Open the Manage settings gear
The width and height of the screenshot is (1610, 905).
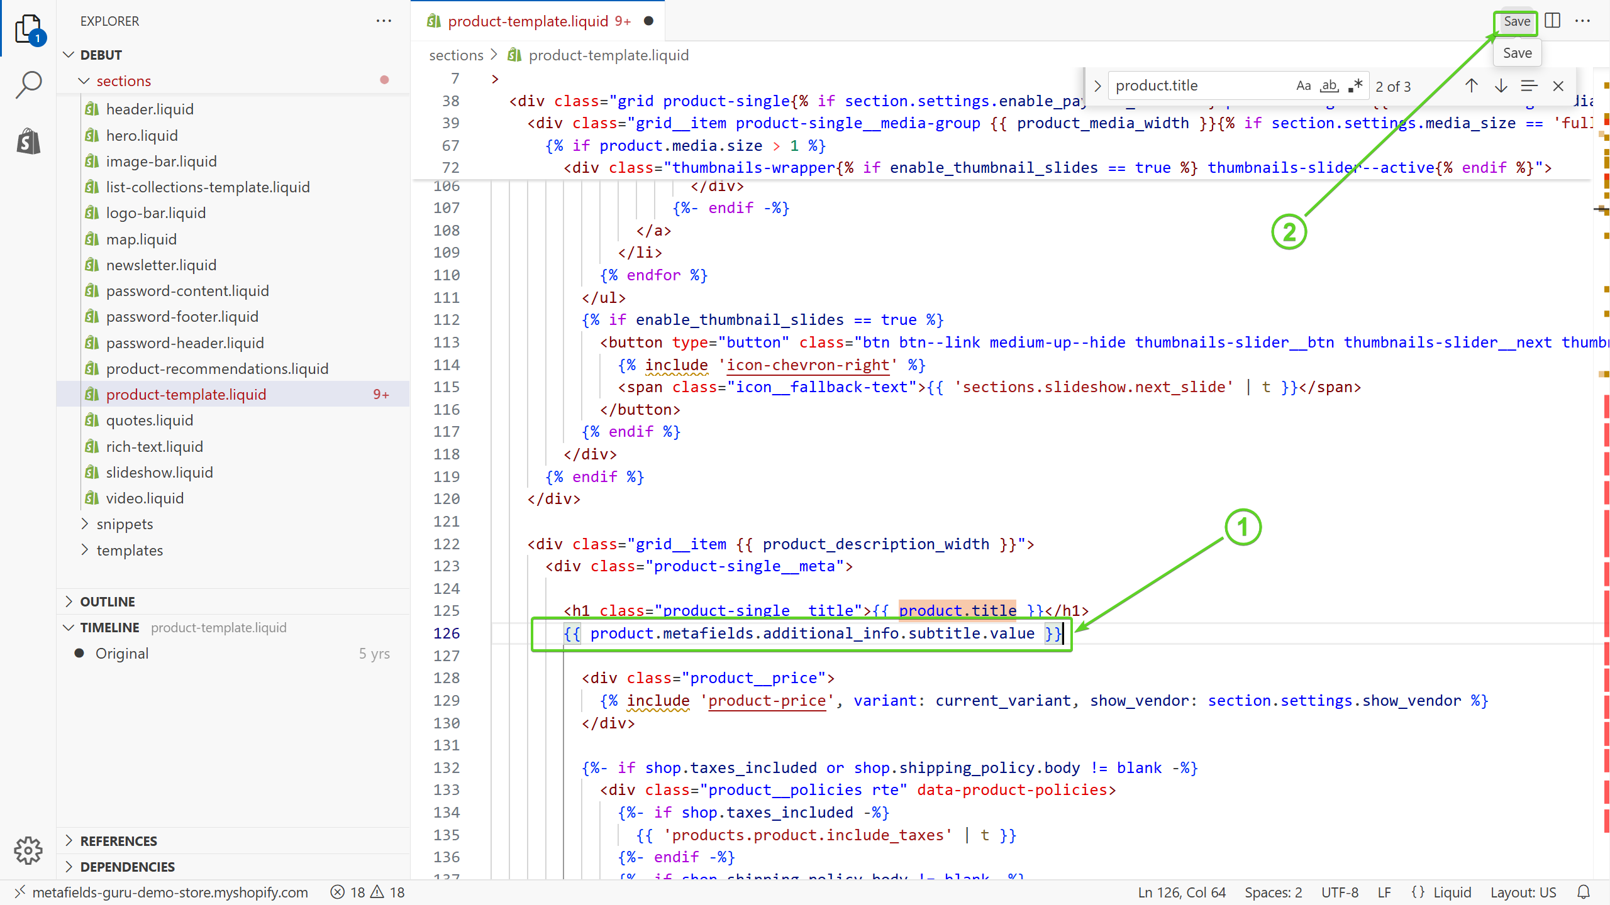28,851
